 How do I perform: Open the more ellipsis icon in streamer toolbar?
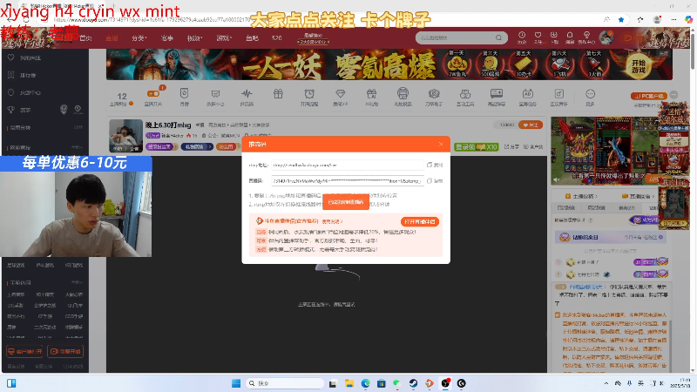[590, 94]
